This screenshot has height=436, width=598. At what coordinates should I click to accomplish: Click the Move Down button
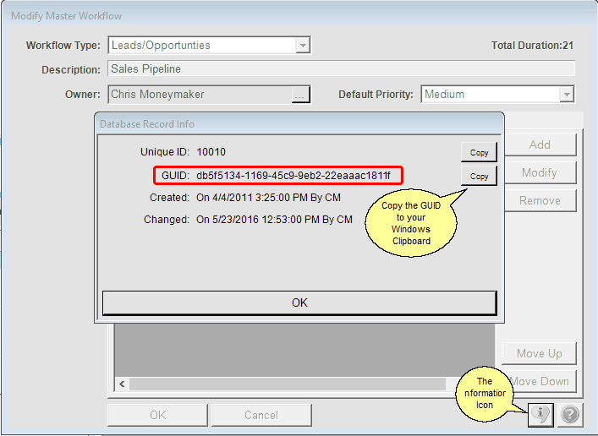541,381
